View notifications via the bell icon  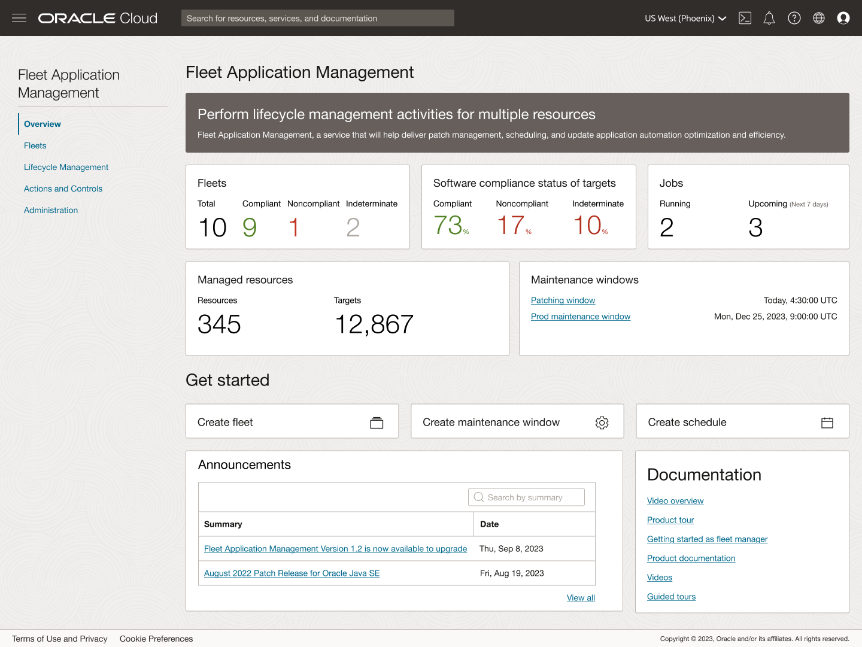tap(769, 18)
